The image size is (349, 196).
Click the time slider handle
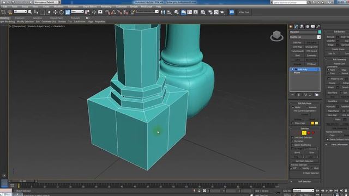[x=23, y=181]
